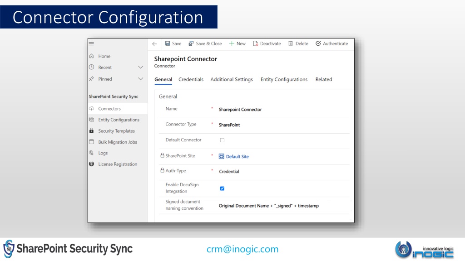Open Entity Configurations in the sidebar
Screen dimensions: 465x261
[x=119, y=120]
